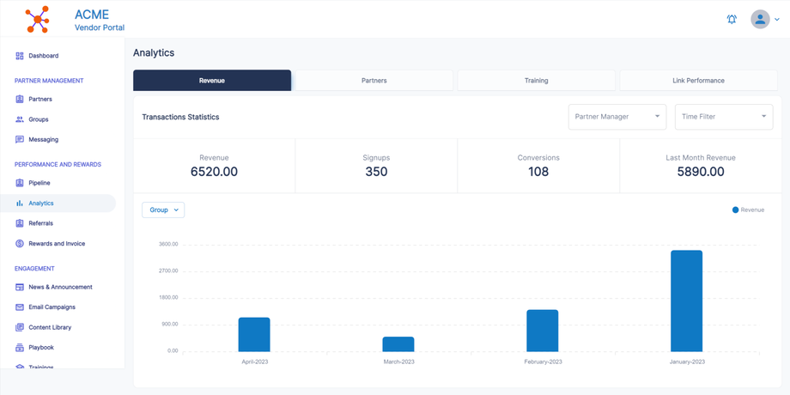Toggle the Revenue legend item
Screen dimensions: 790x395
748,210
